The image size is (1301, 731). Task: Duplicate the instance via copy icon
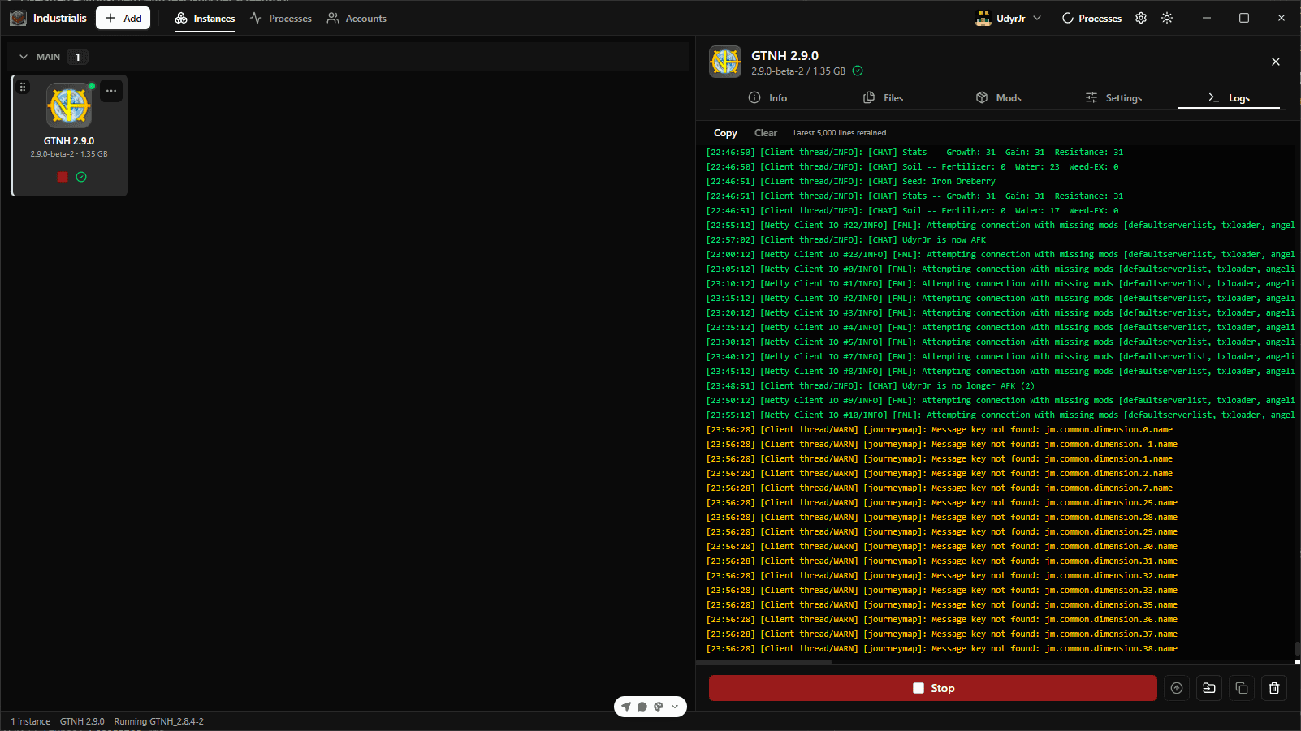(1242, 688)
